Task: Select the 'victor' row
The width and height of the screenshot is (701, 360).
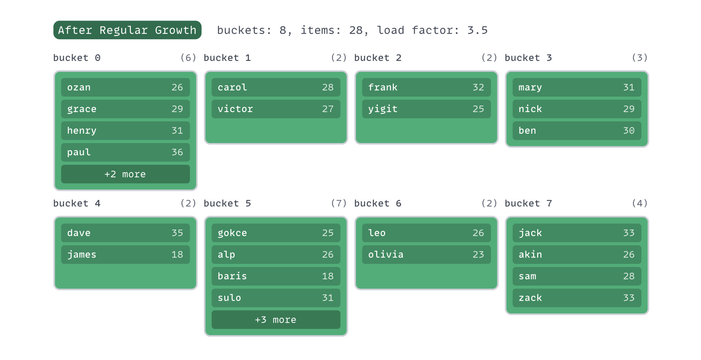Action: 276,109
